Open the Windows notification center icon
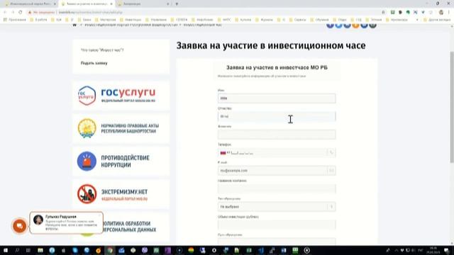The image size is (454, 255). [446, 250]
